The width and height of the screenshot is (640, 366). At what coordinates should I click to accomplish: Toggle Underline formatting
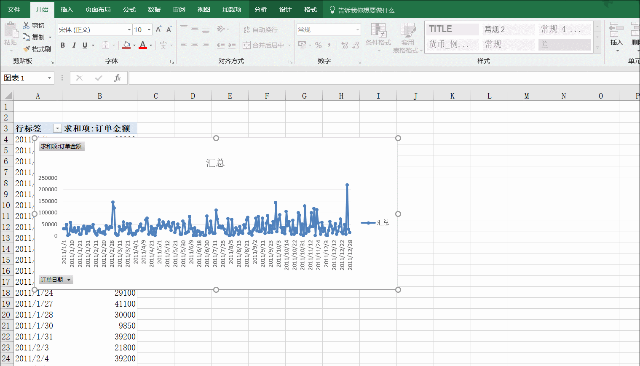point(85,45)
